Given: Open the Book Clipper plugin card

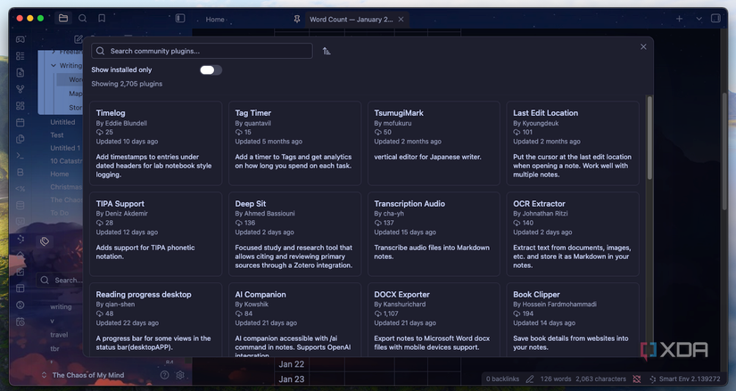Looking at the screenshot, I should click(573, 320).
